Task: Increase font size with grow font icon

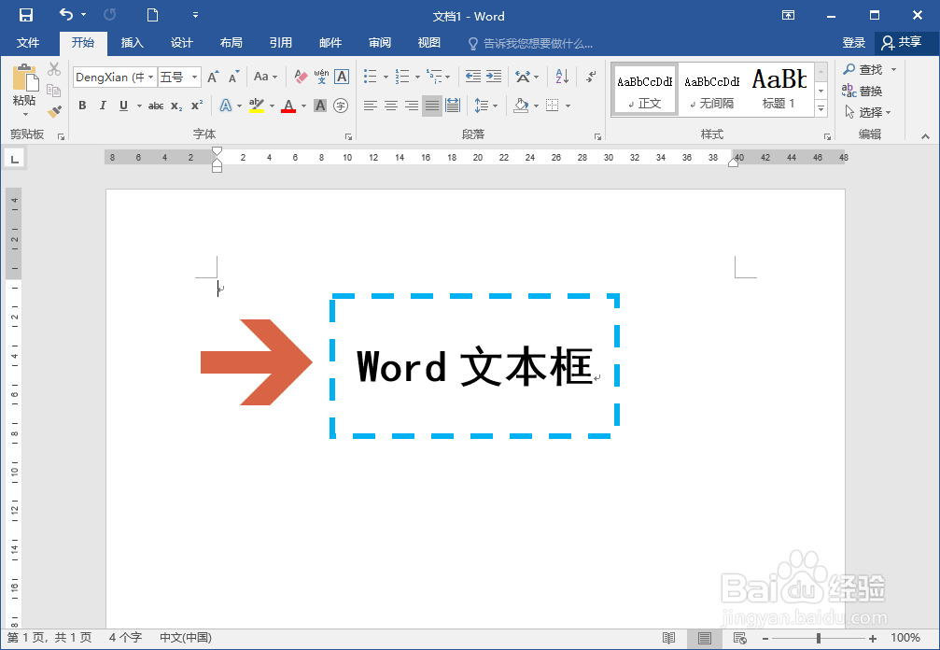Action: (x=213, y=77)
